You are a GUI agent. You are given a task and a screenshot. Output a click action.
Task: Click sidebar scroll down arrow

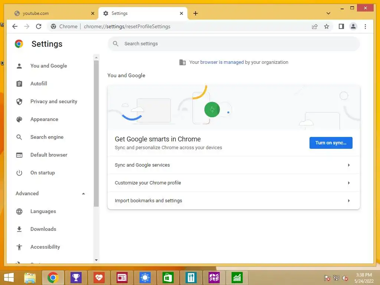coord(96,260)
